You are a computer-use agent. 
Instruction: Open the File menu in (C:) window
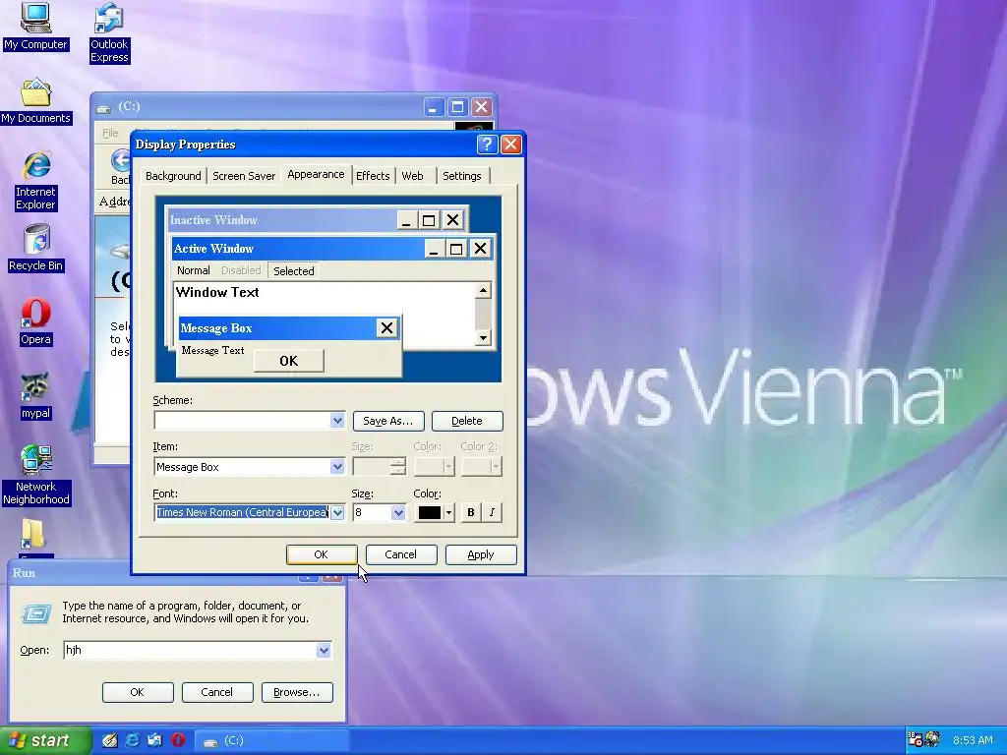point(110,133)
